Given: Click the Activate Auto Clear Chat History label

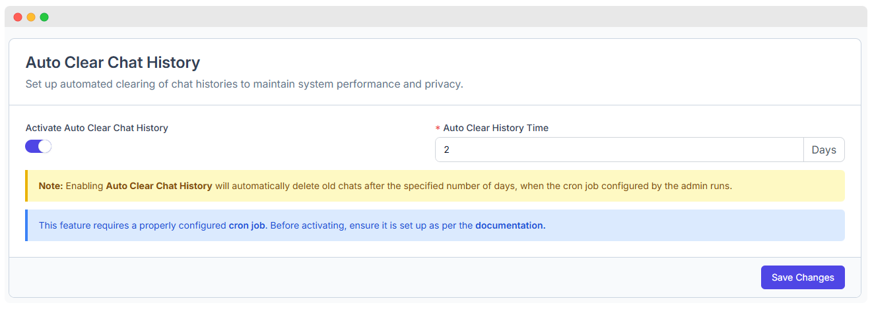Looking at the screenshot, I should click(97, 128).
